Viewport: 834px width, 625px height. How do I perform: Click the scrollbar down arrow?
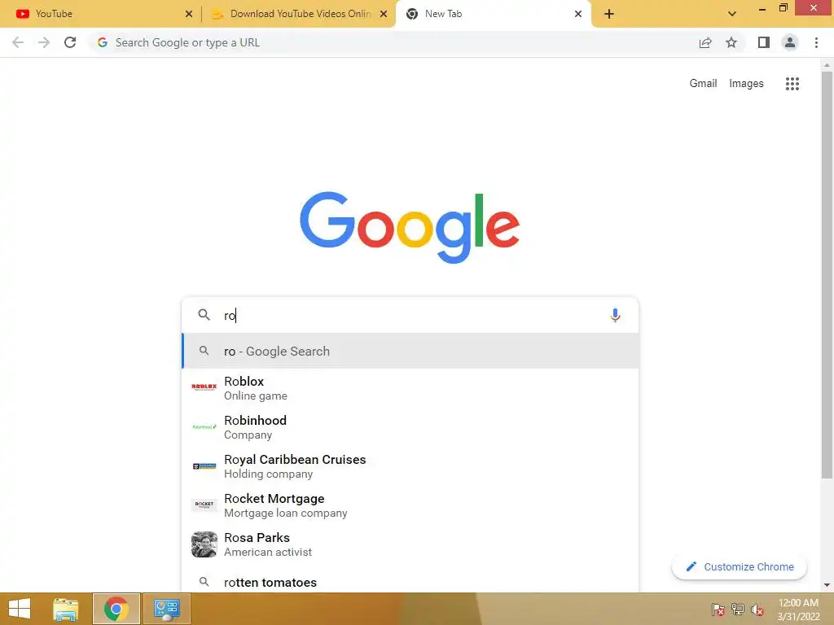click(x=827, y=585)
